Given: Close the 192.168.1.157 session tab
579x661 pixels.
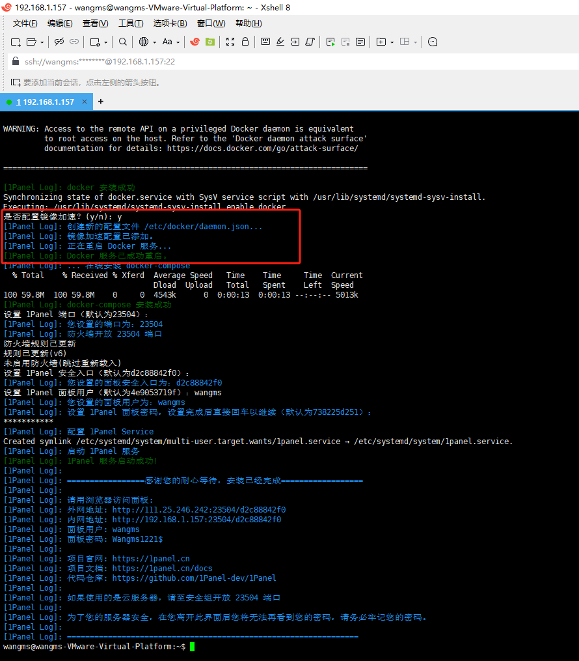Looking at the screenshot, I should (x=85, y=102).
